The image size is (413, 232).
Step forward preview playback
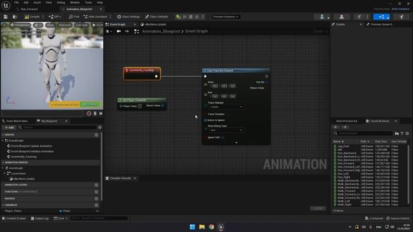[101, 113]
